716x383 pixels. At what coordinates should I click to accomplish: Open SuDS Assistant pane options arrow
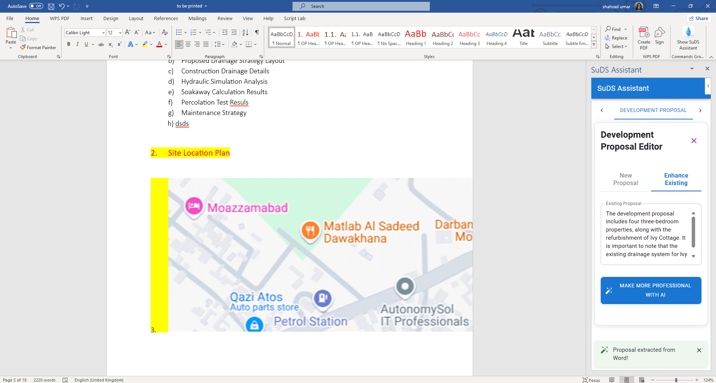tap(692, 69)
